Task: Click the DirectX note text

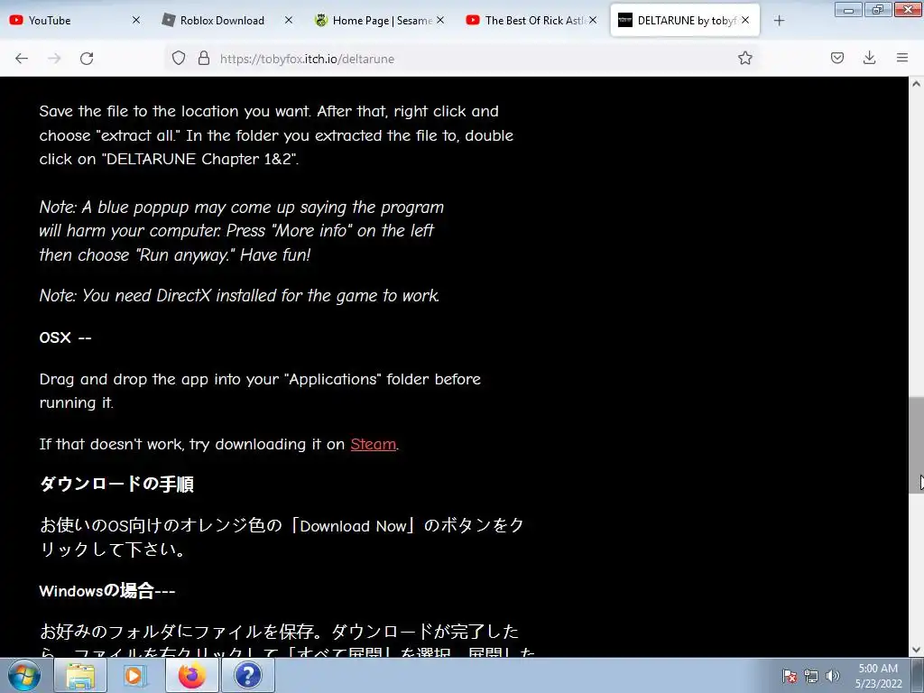Action: click(x=239, y=295)
